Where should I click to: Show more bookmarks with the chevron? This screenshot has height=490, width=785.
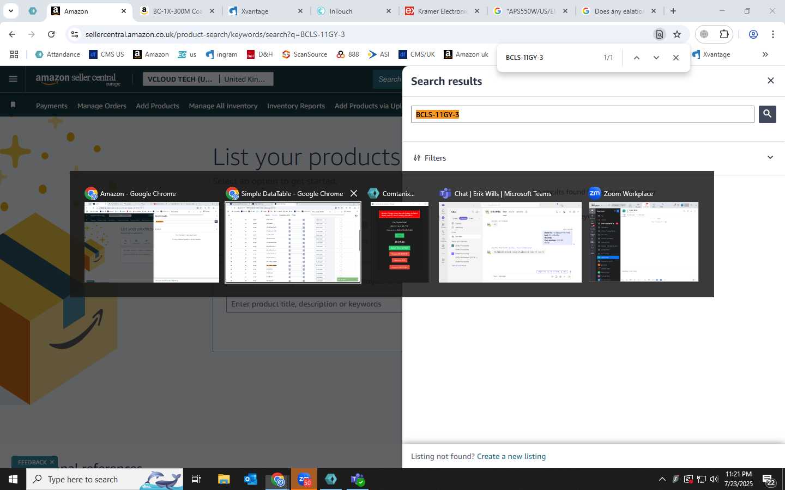765,54
